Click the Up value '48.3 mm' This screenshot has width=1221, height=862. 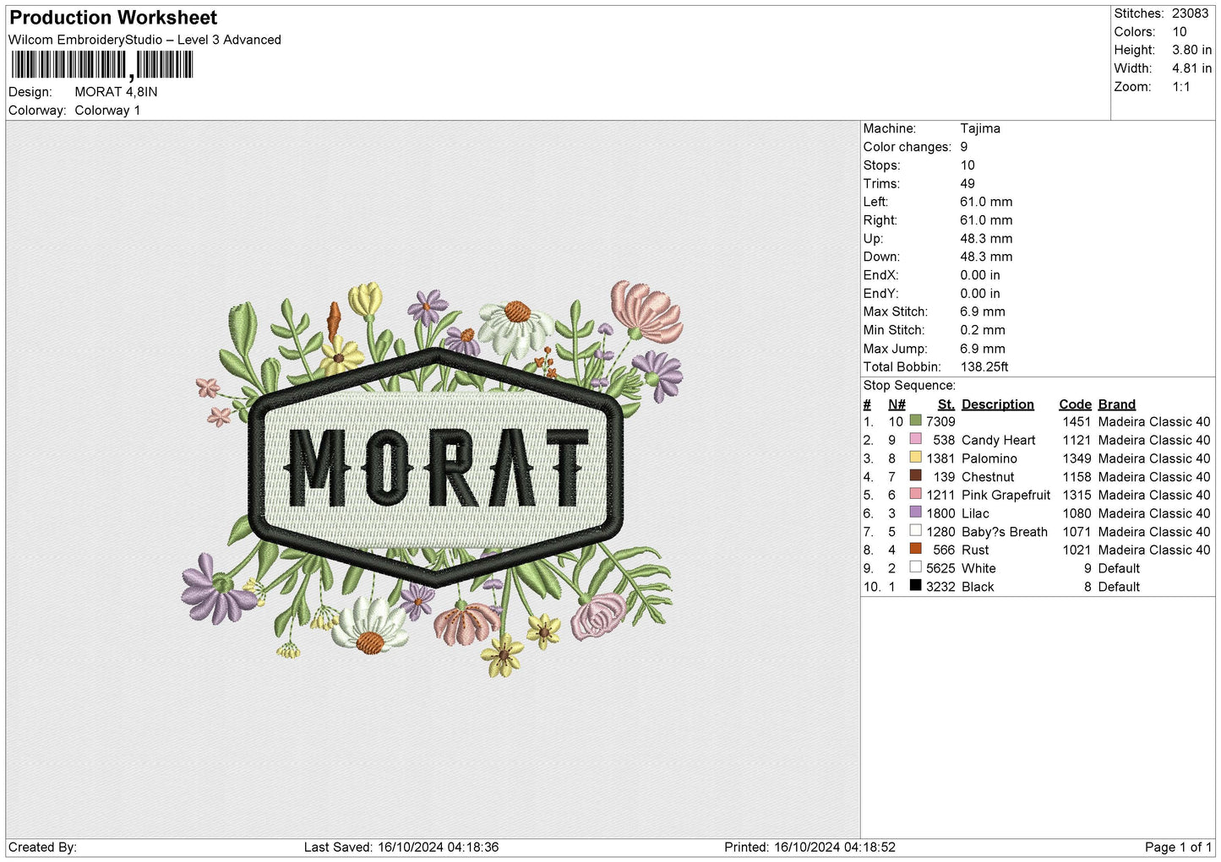pos(986,238)
